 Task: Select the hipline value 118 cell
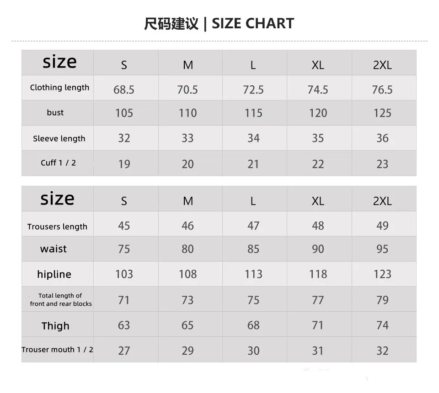point(318,274)
